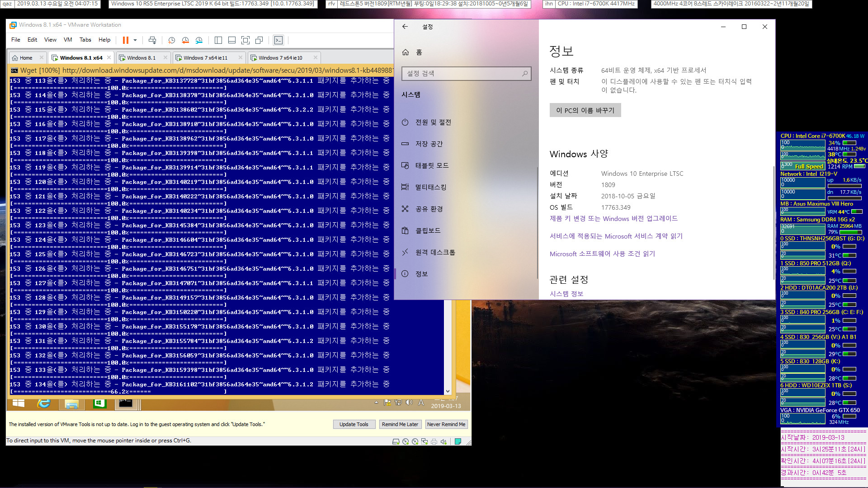
Task: Enter full screen mode icon in VMware
Action: [x=245, y=40]
